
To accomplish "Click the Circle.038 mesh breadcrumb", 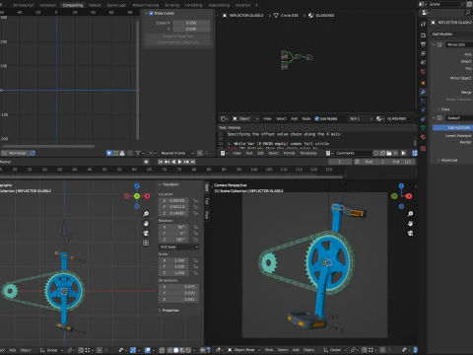I will 286,15.
